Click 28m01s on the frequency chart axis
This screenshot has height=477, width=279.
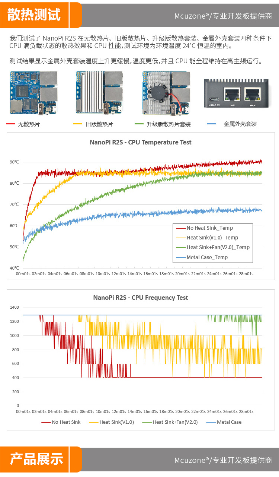click(246, 411)
